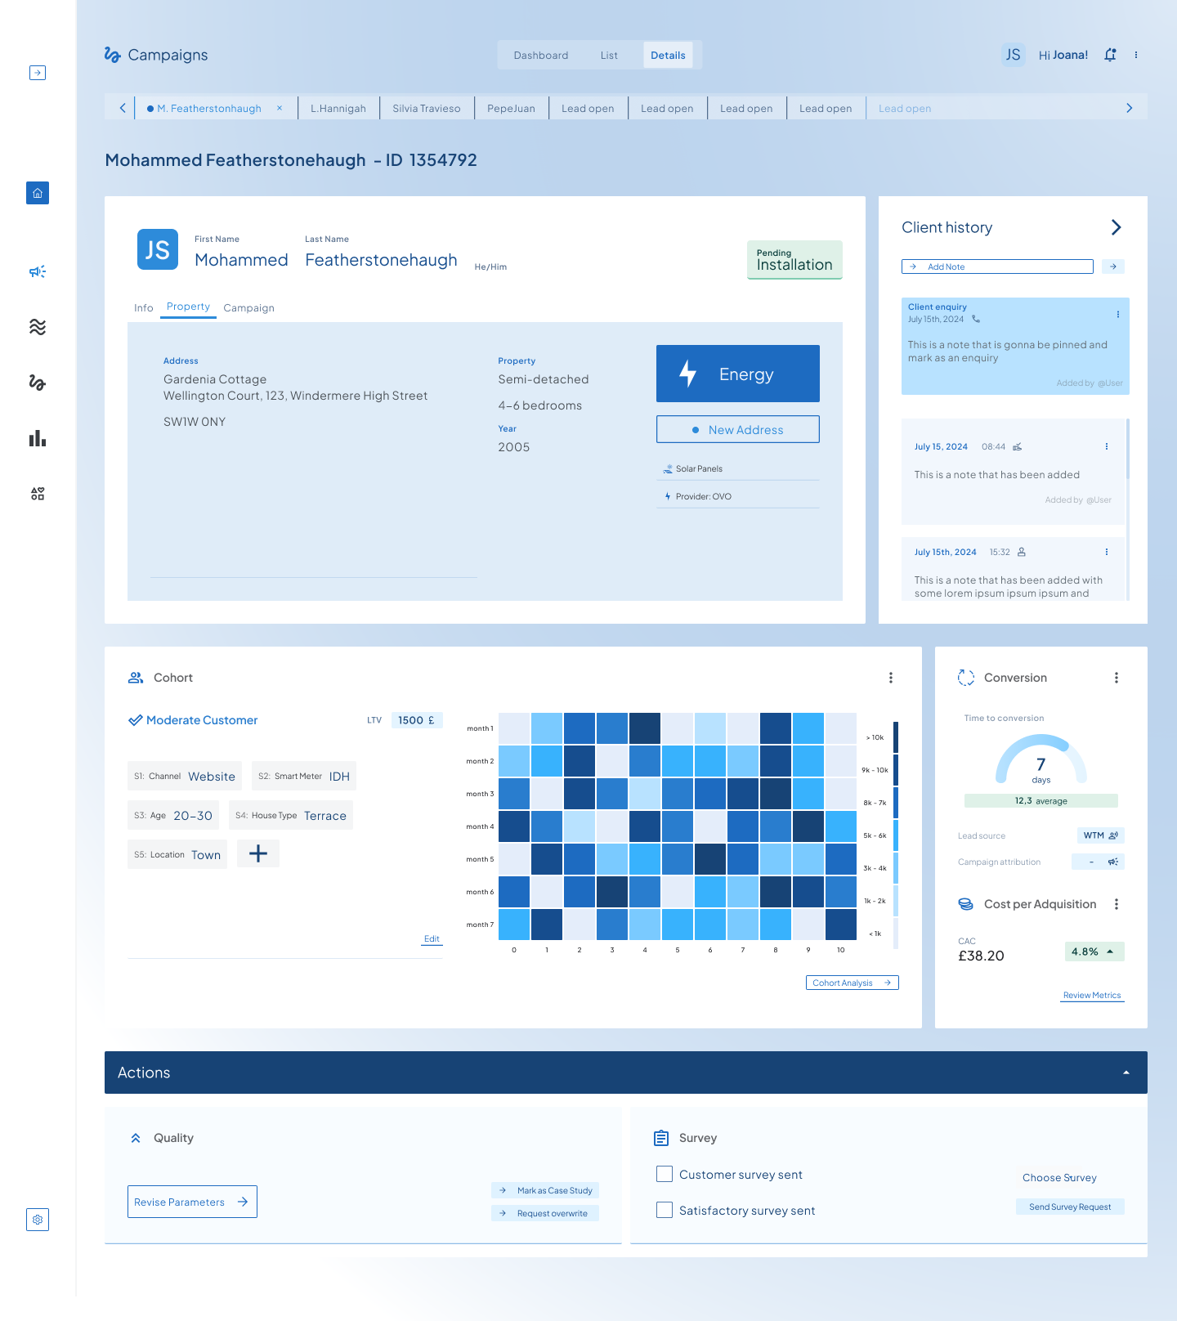Click the Client history scrollbar

(x=1128, y=449)
